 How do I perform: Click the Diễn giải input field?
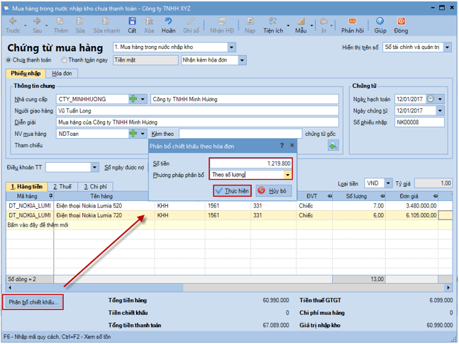[197, 122]
